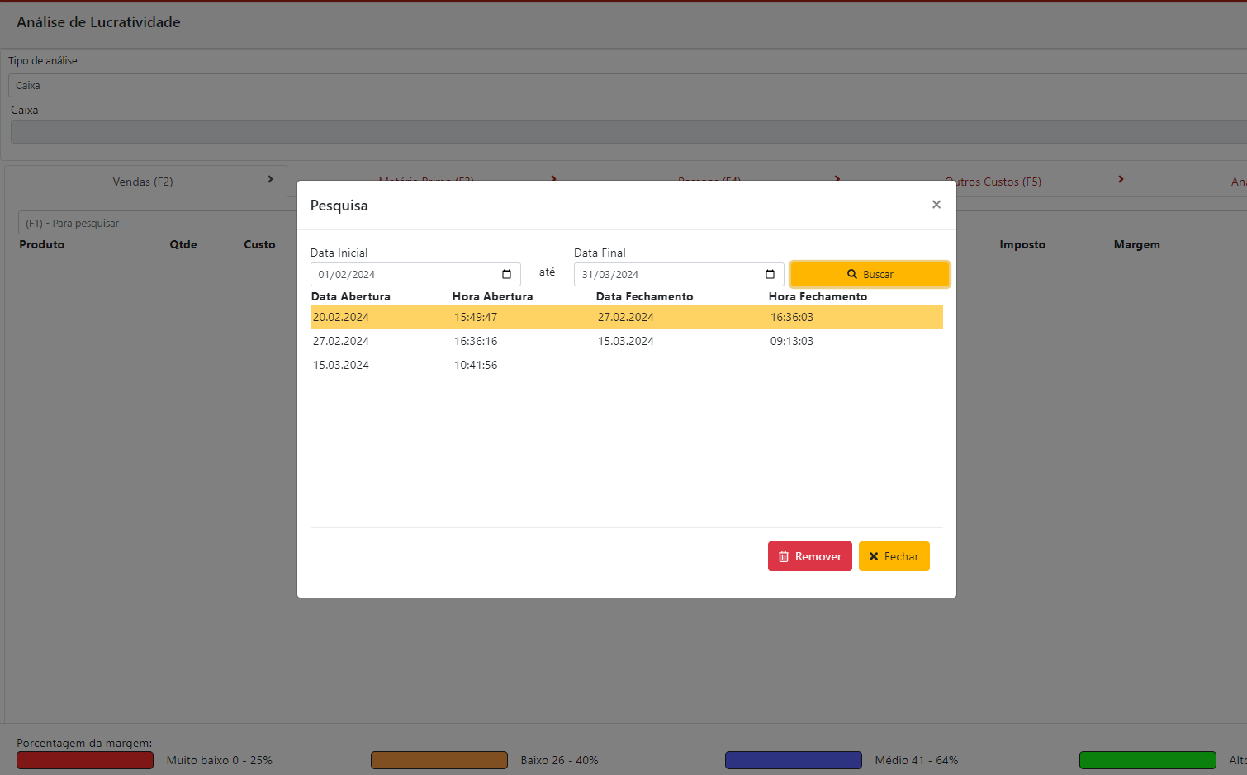Click the Data Inicial calendar picker icon

click(x=506, y=275)
